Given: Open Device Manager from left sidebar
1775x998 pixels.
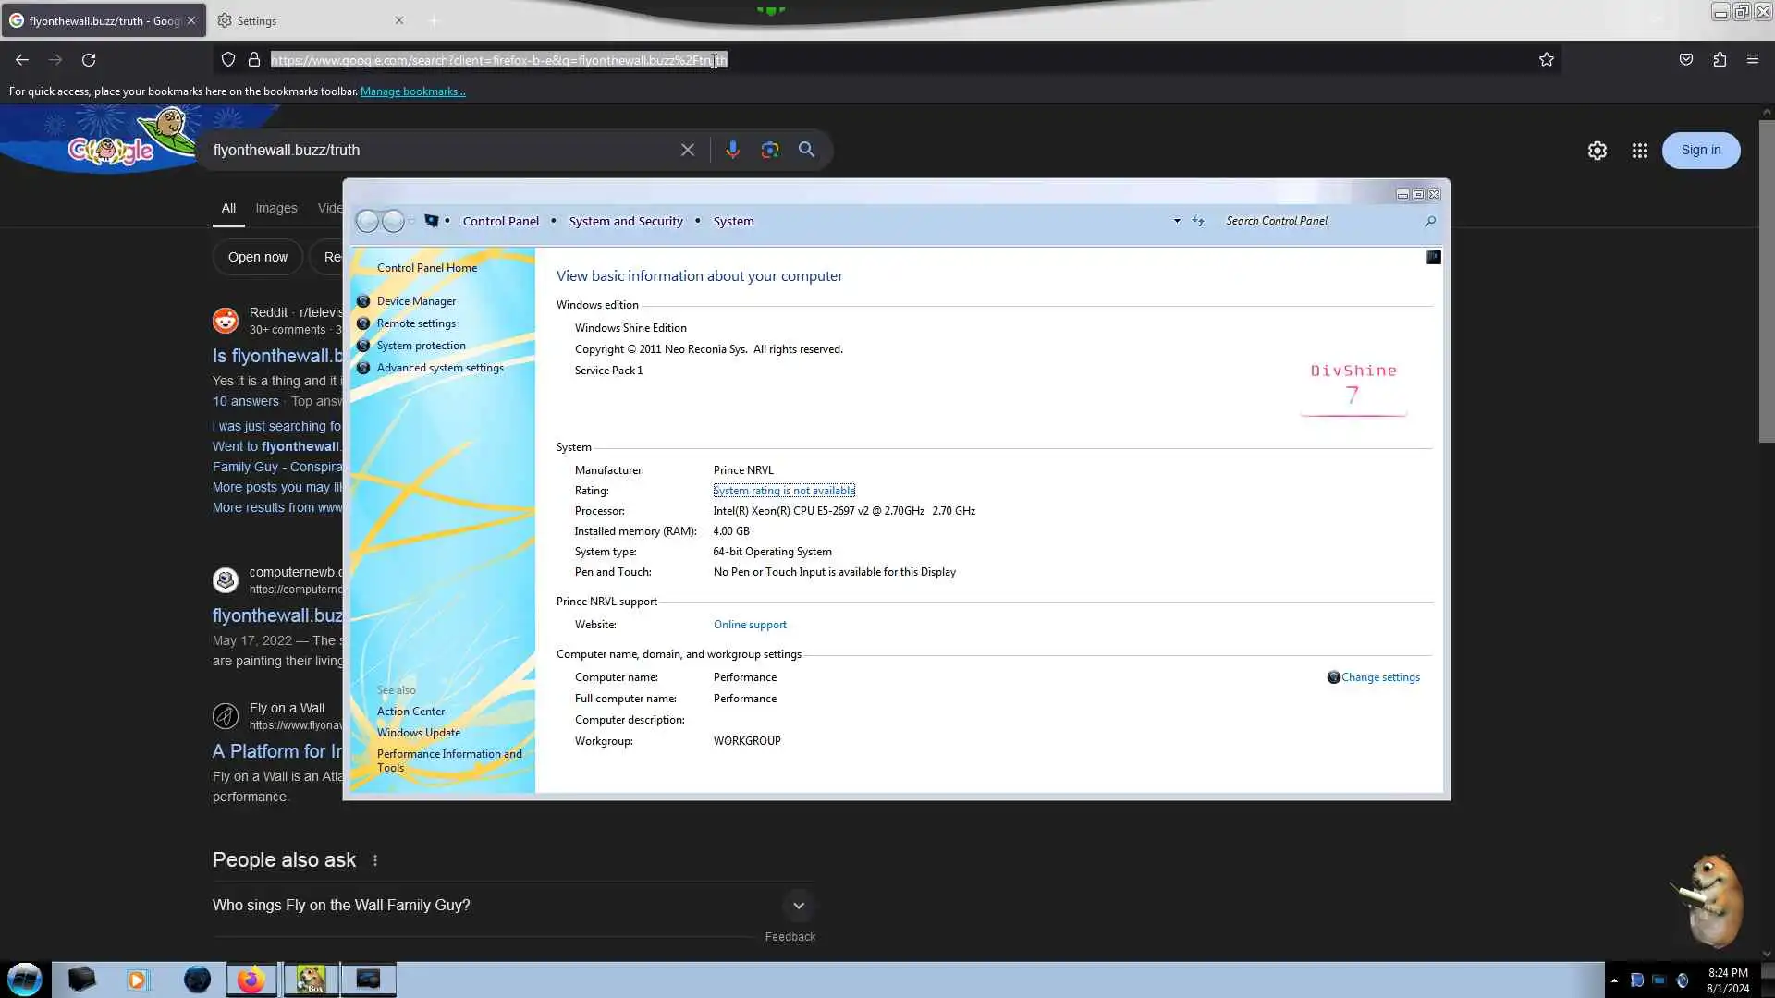Looking at the screenshot, I should coord(416,301).
